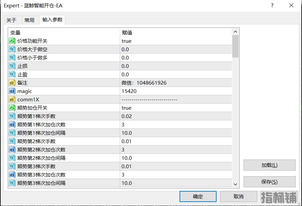This screenshot has height=206, width=302.
Task: Switch to the 常用 tab
Action: pos(31,20)
